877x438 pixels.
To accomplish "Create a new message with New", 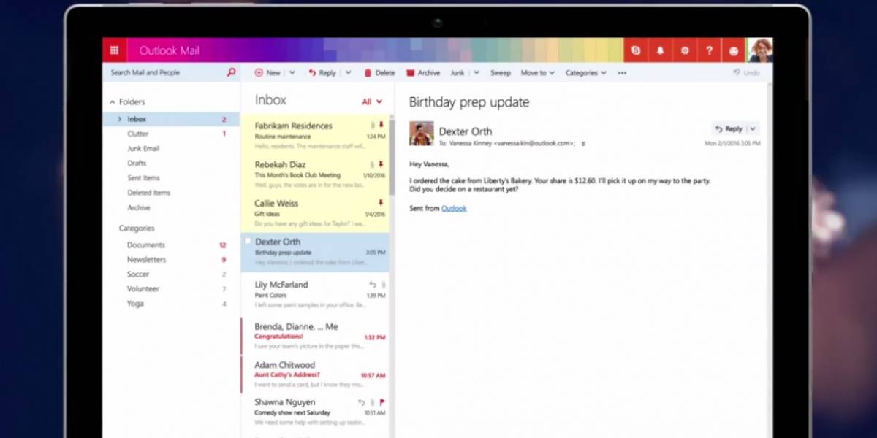I will [267, 73].
